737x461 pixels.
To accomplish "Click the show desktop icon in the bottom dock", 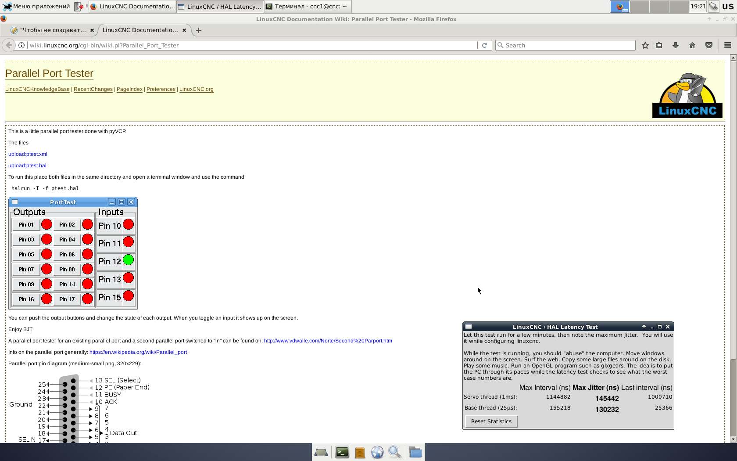I will pos(321,452).
